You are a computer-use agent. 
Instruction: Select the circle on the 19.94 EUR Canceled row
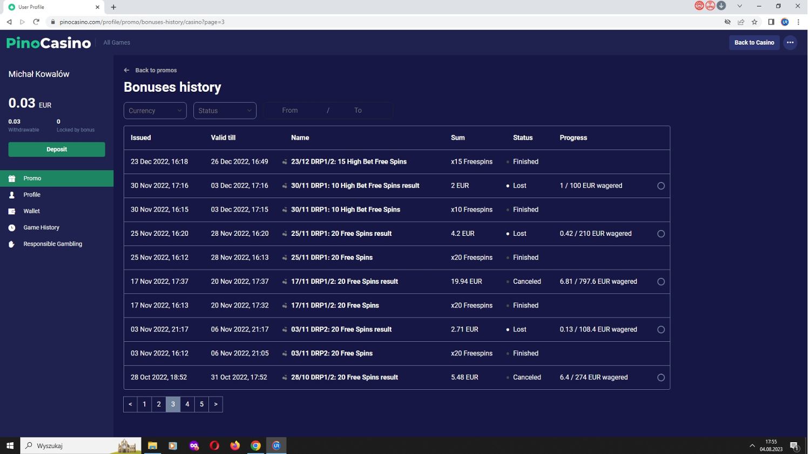pos(660,282)
